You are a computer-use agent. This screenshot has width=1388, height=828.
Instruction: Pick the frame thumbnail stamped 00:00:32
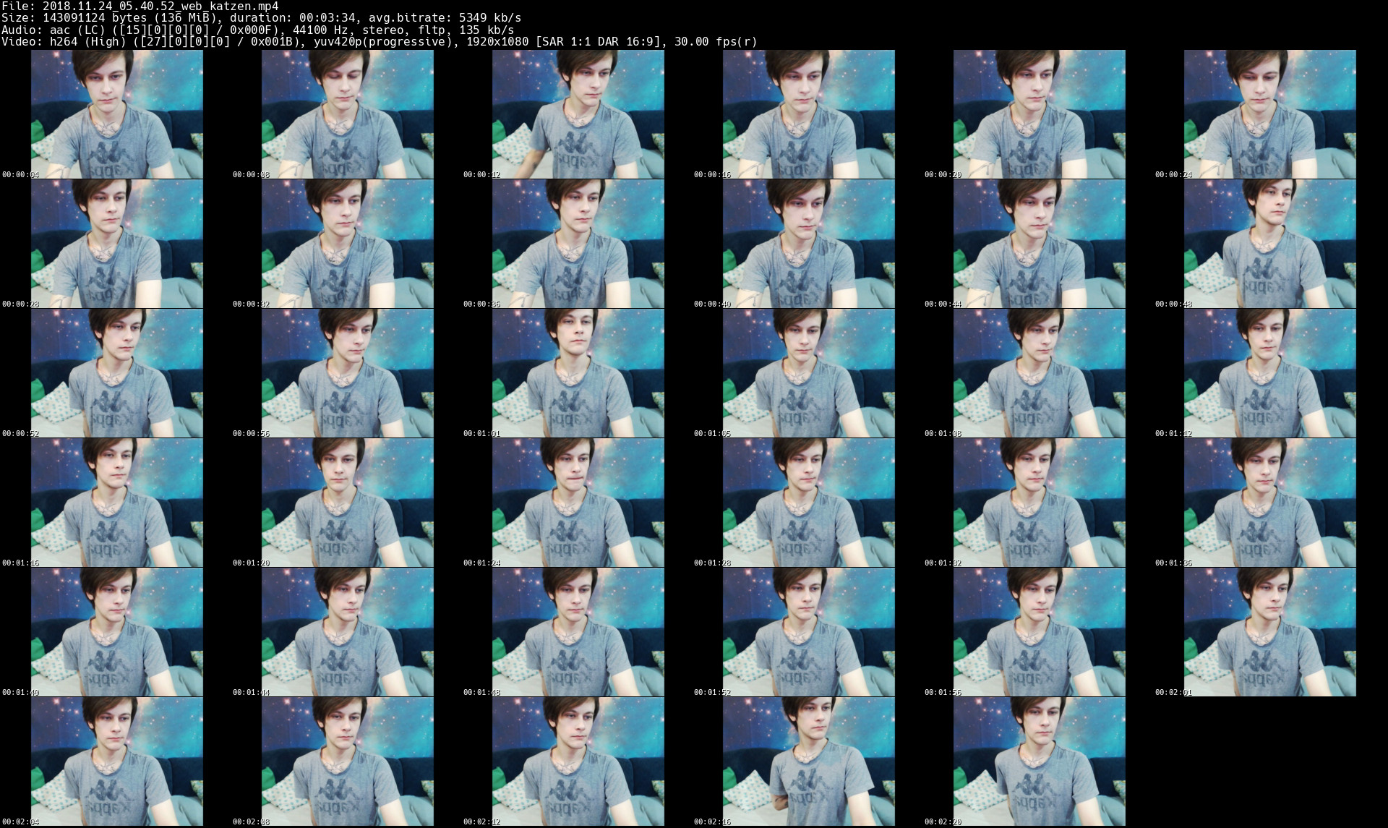[x=348, y=244]
